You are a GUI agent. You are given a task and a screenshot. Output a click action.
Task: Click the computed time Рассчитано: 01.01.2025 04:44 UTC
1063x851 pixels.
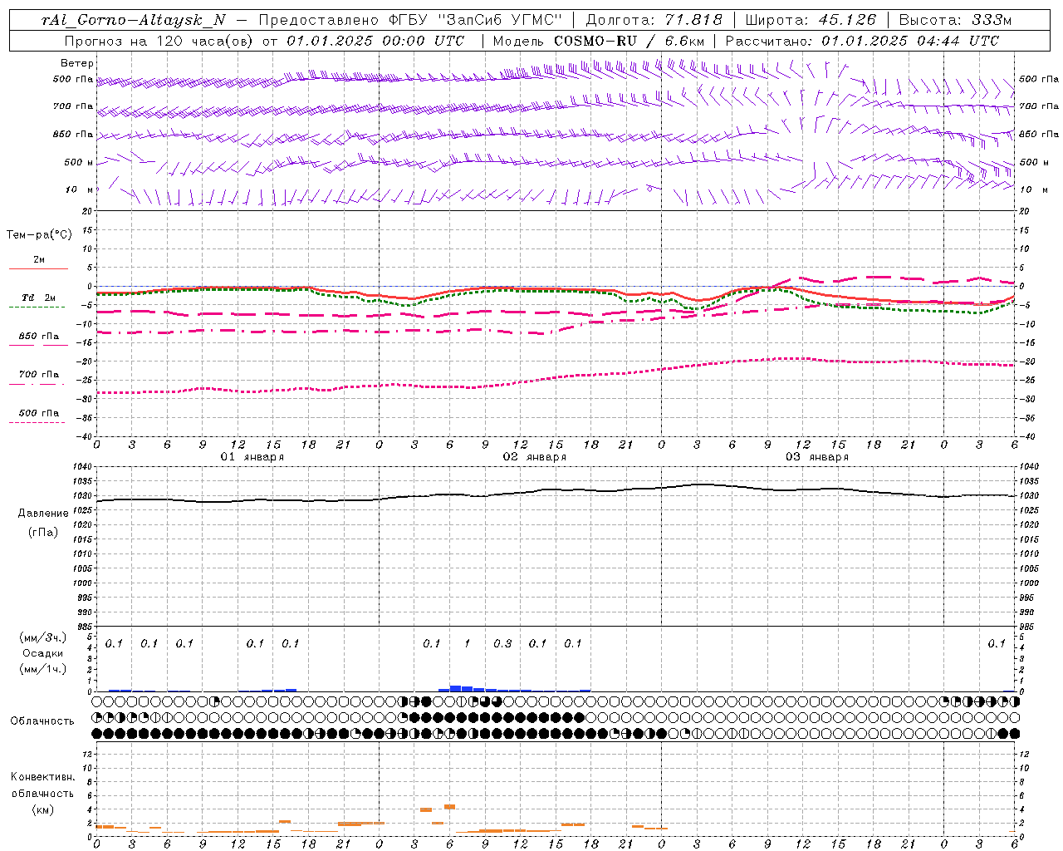tap(862, 41)
